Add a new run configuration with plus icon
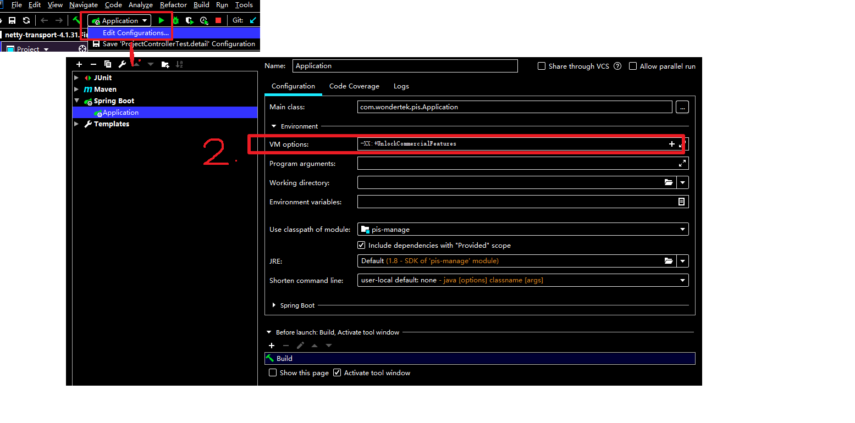Image resolution: width=855 pixels, height=423 pixels. point(79,64)
